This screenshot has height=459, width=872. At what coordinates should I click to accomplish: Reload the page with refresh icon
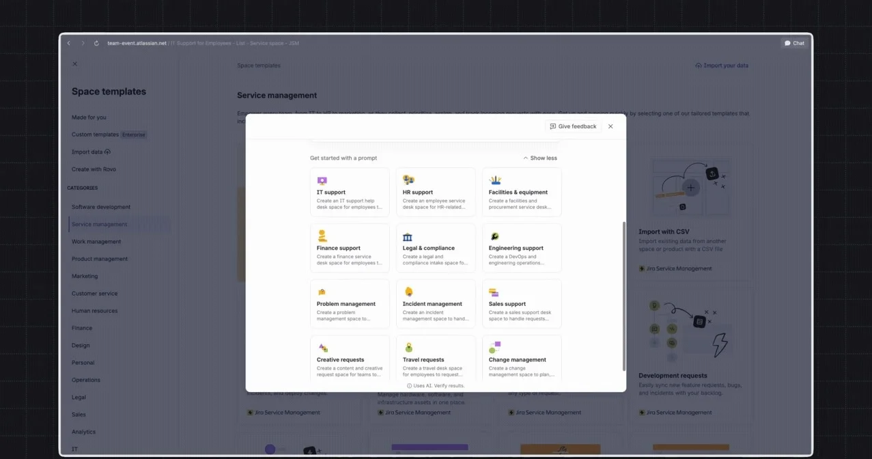click(x=96, y=43)
